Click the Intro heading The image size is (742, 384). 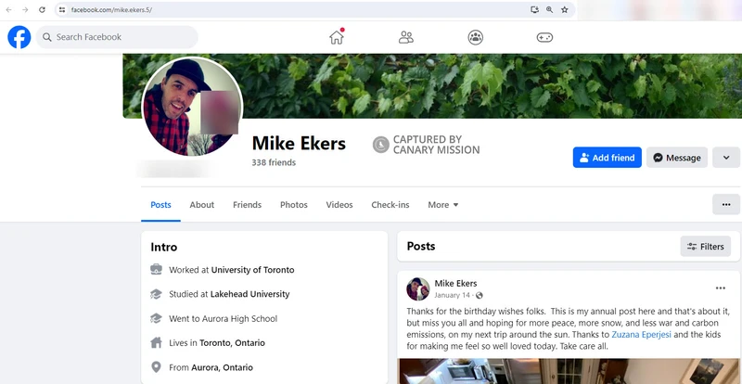[x=164, y=247]
